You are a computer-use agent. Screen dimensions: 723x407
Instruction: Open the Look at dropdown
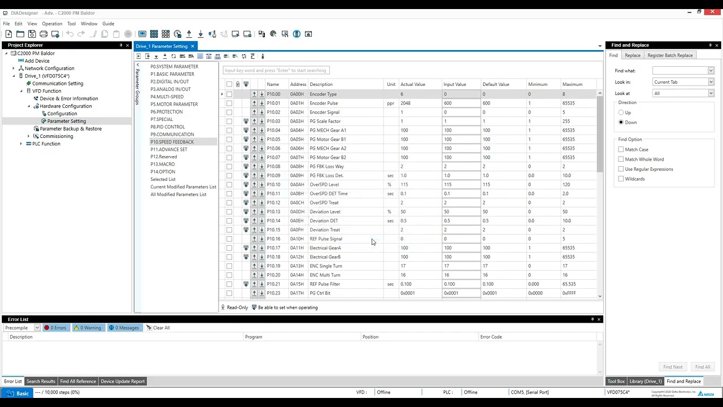(x=711, y=93)
